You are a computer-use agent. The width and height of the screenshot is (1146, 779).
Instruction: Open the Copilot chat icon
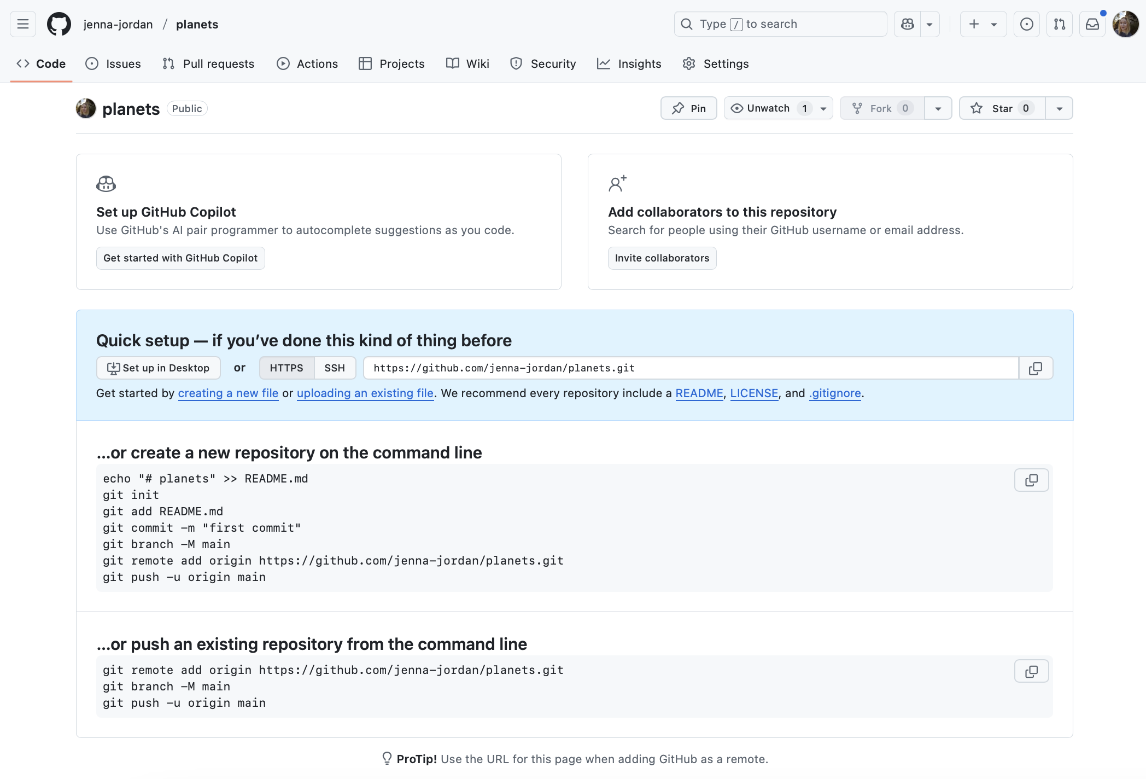tap(908, 24)
